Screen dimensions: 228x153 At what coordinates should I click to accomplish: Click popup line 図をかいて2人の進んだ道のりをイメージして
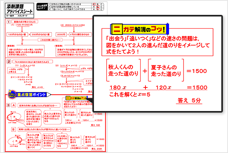(x=158, y=45)
